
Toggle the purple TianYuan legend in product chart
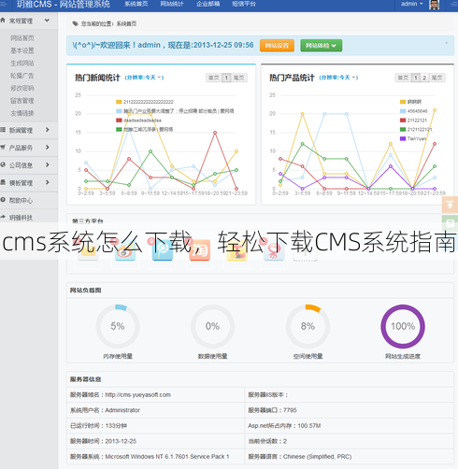click(x=413, y=138)
